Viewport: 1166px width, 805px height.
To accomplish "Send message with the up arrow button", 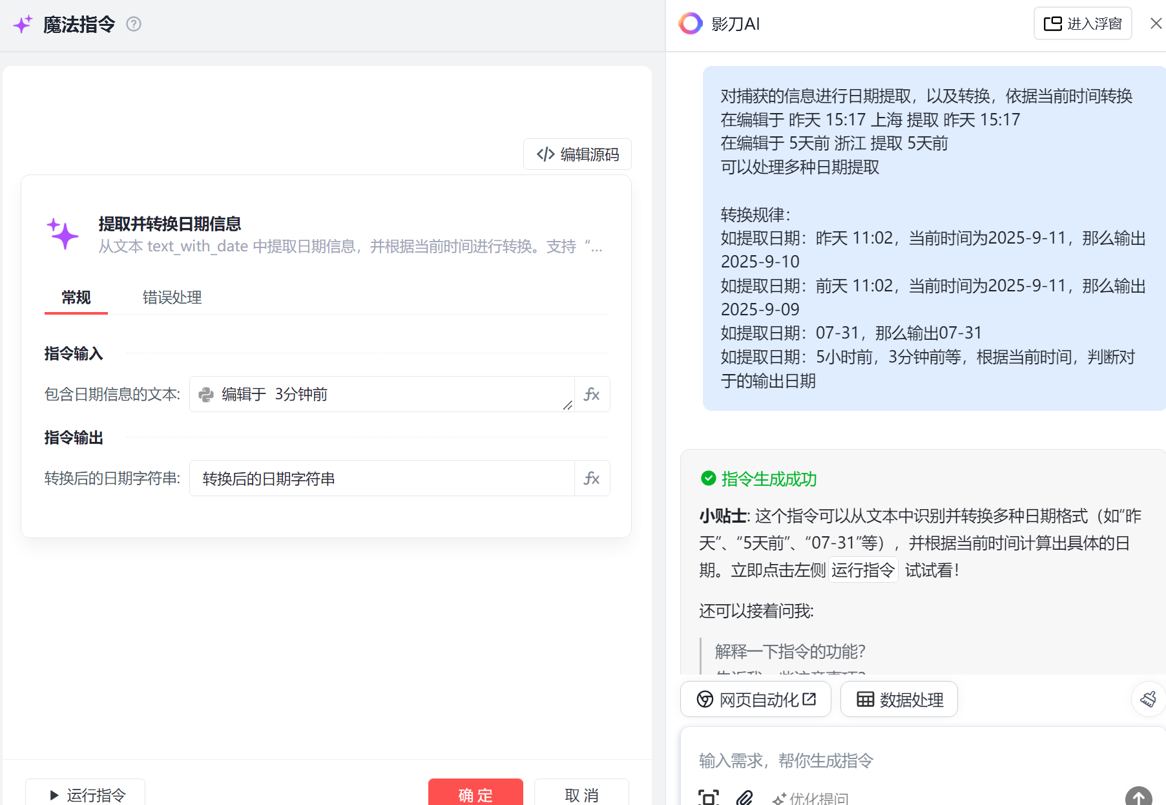I will [1138, 797].
